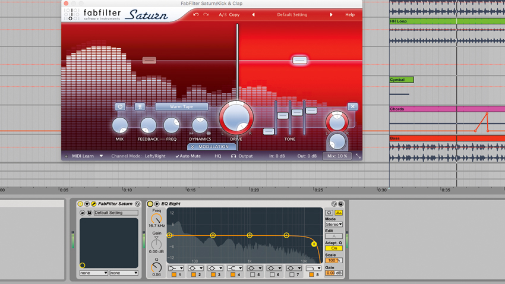Viewport: 505px width, 284px height.
Task: Open filter type dropdown for band 1
Action: tap(176, 268)
